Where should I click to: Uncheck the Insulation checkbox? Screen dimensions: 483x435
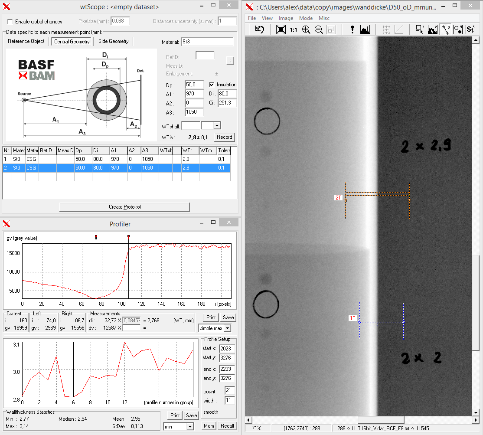pos(212,85)
